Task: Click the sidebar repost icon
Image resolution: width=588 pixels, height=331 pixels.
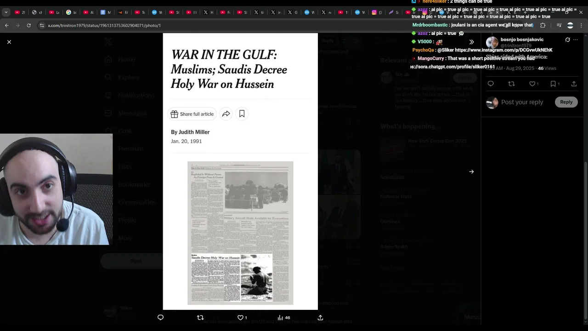Action: tap(511, 84)
